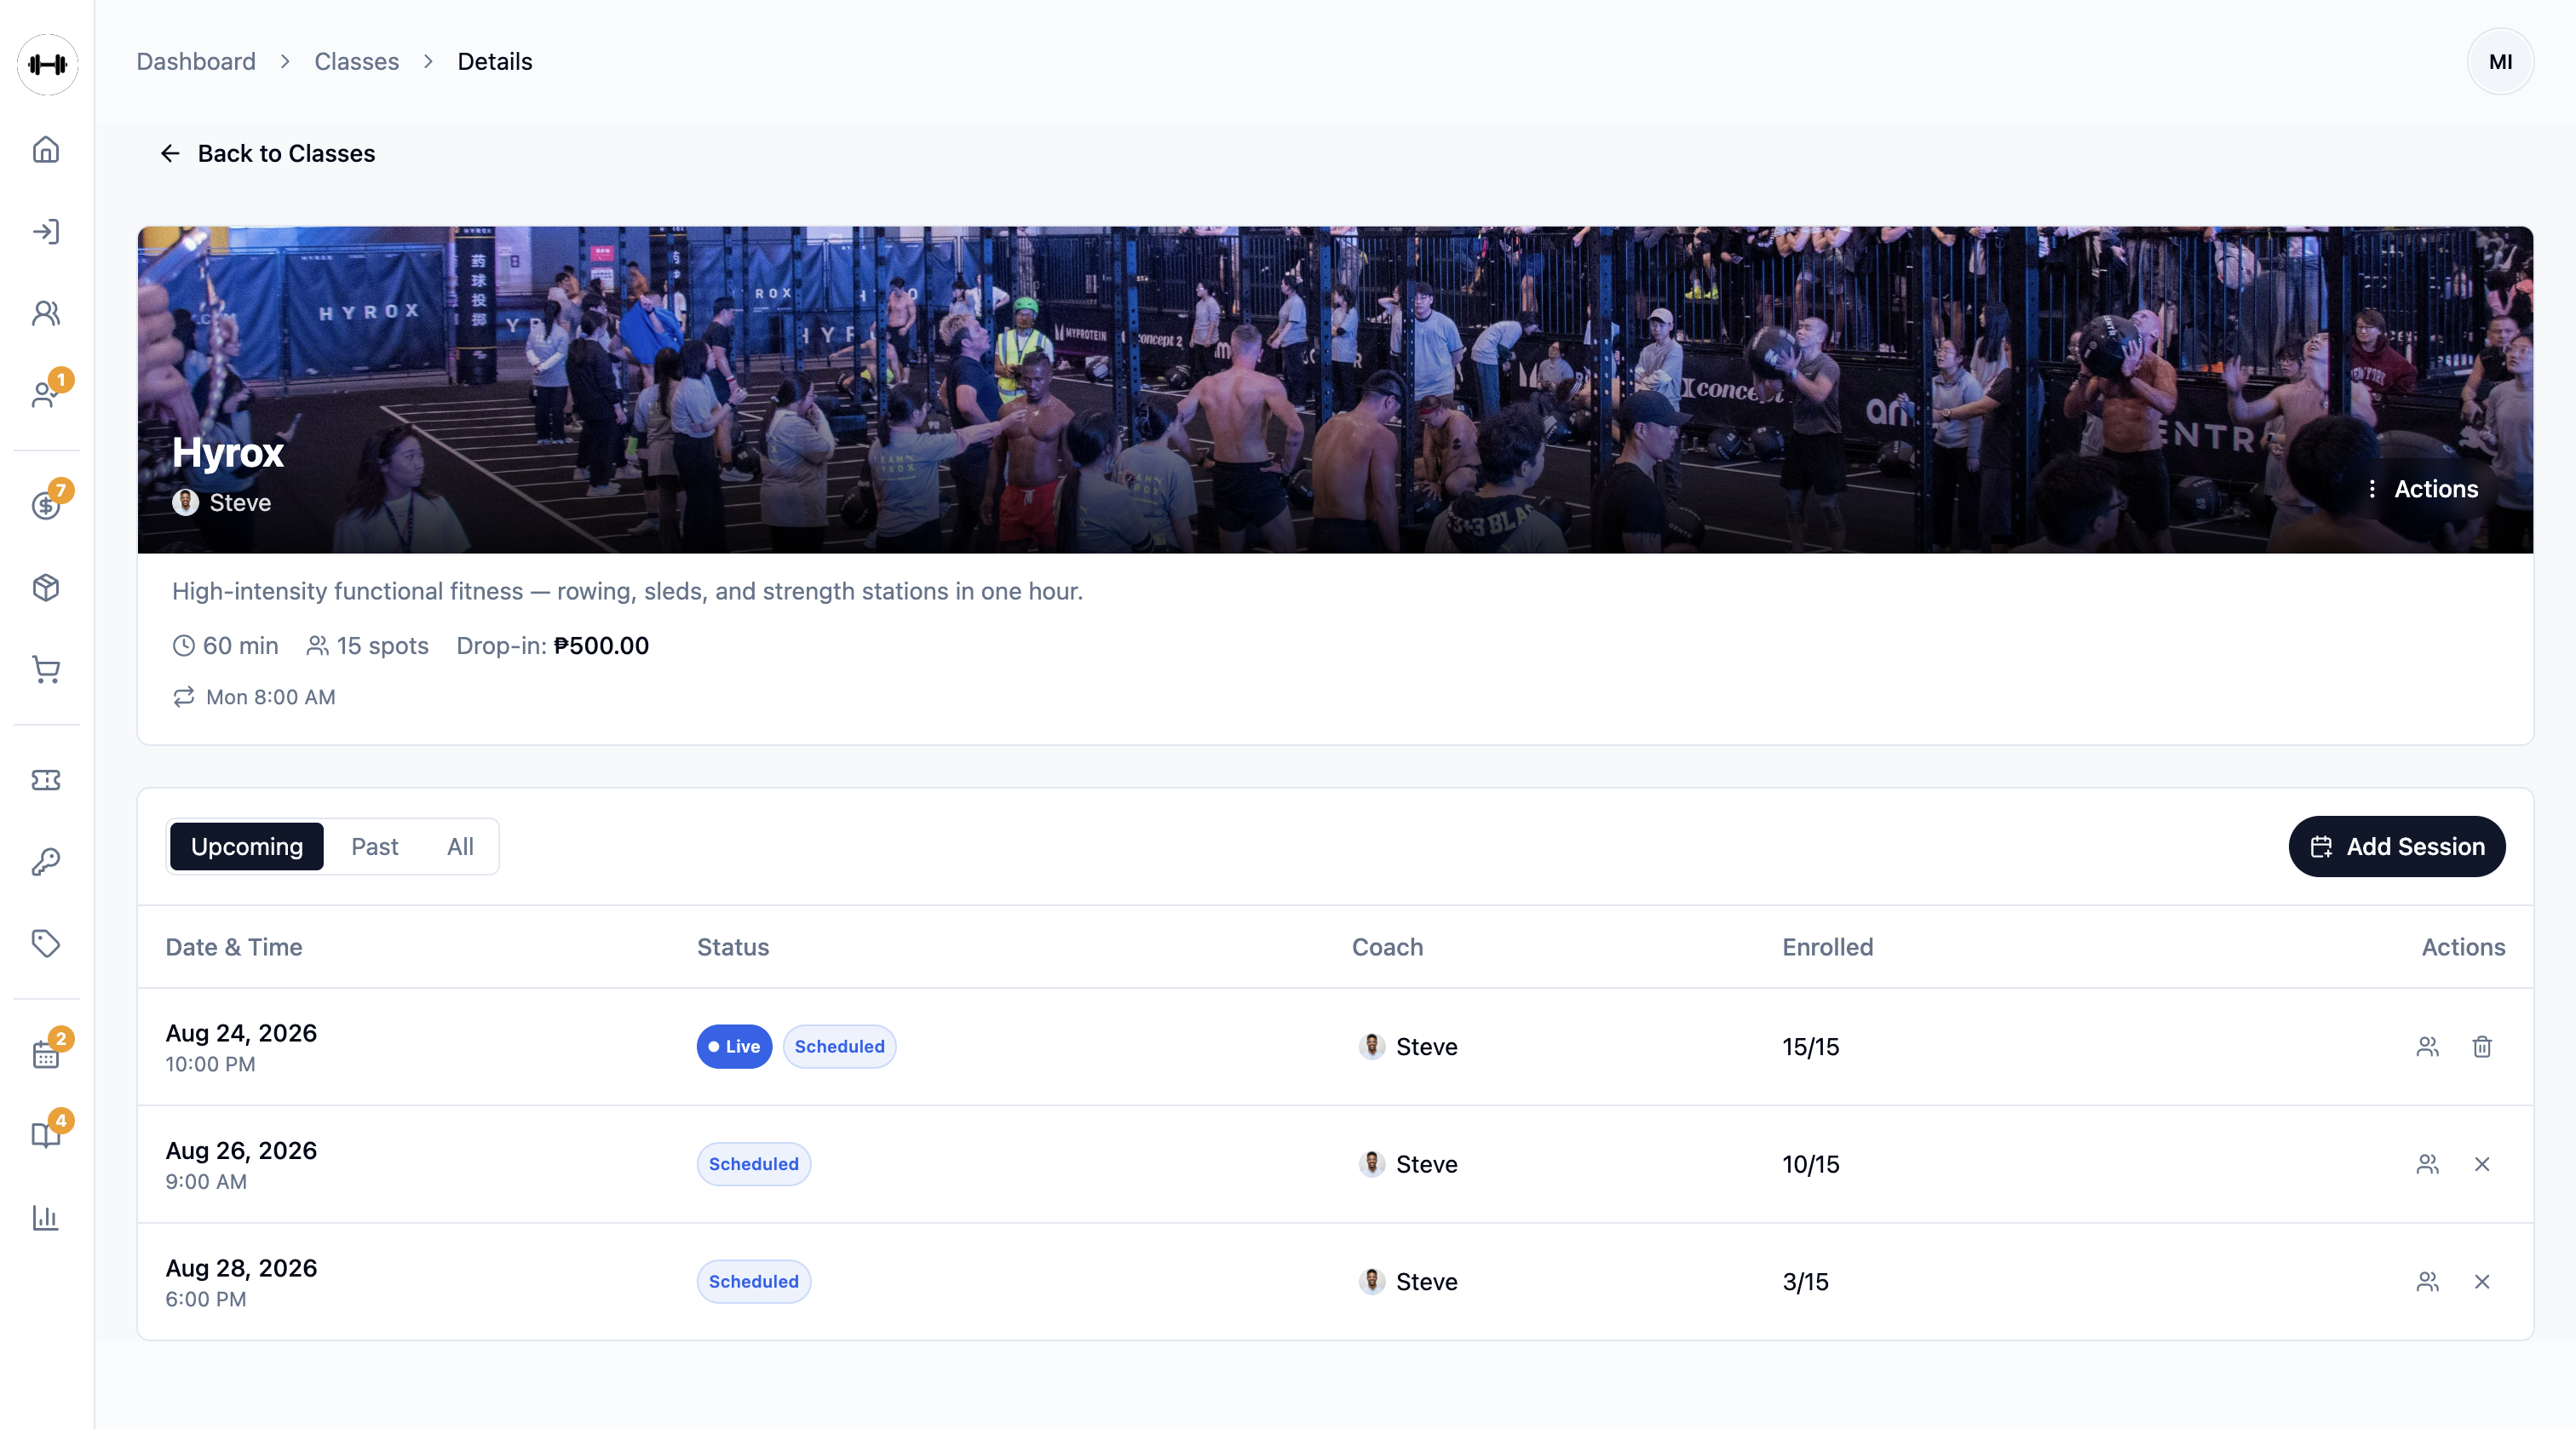The image size is (2576, 1429).
Task: Open the ticket icon in sidebar
Action: pyautogui.click(x=46, y=780)
